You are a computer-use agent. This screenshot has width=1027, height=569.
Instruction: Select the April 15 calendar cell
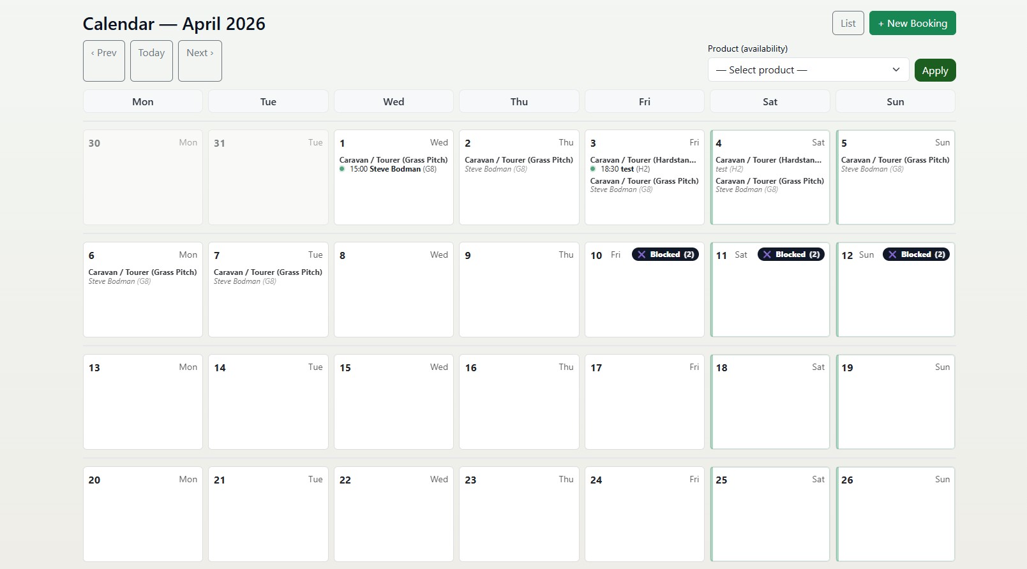(x=393, y=402)
